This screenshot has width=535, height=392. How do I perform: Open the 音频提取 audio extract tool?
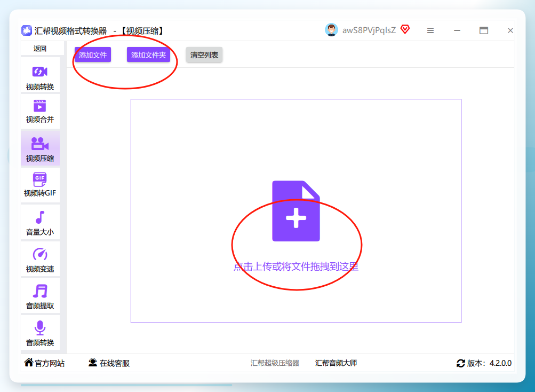[x=40, y=296]
